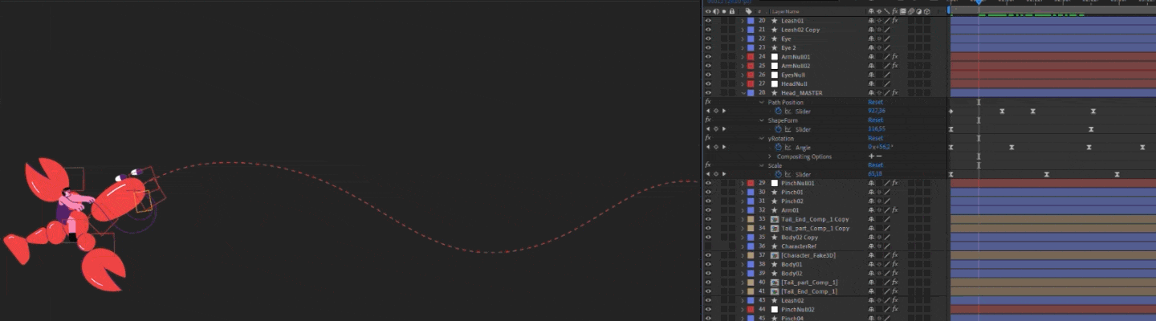Screen dimensions: 1156x321
Task: Go to next keyframe of Path Position
Action: click(724, 111)
